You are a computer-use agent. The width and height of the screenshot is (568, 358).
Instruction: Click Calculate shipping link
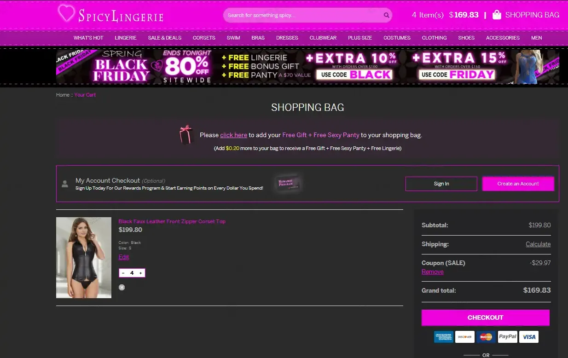point(538,244)
